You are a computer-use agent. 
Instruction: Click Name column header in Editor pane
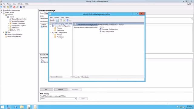102,27
